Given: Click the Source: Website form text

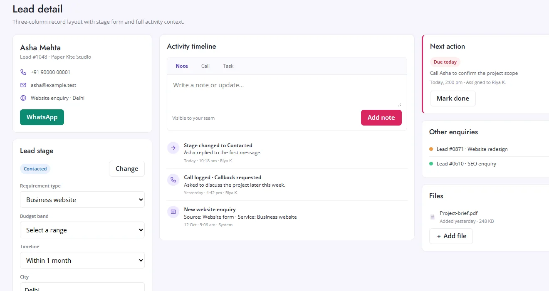Looking at the screenshot, I should (x=240, y=217).
